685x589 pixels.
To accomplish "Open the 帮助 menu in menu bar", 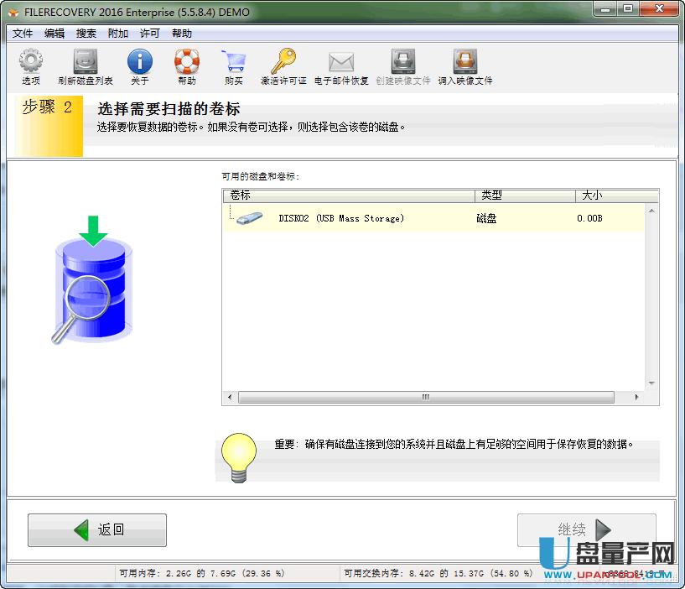I will click(x=182, y=34).
